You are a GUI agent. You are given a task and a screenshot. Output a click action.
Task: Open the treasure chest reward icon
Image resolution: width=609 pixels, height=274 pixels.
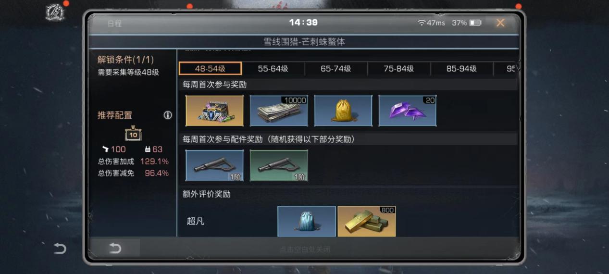[214, 111]
